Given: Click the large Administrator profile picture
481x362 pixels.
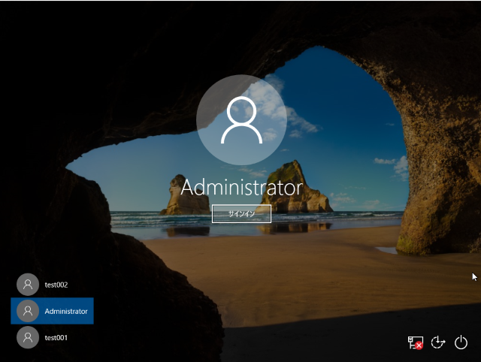Looking at the screenshot, I should tap(241, 120).
